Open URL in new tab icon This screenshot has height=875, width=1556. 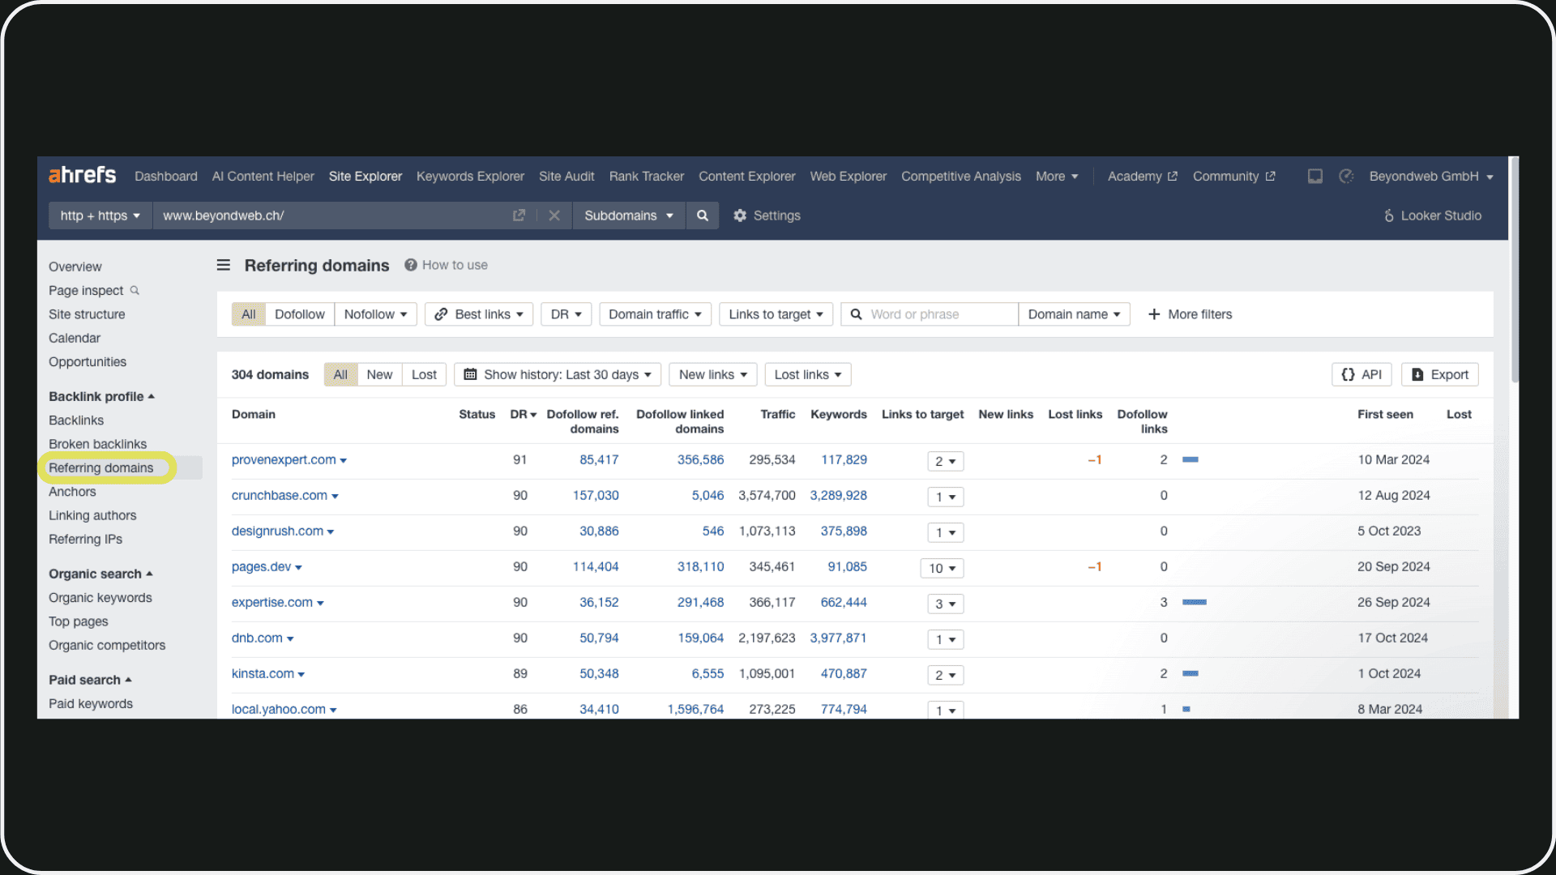click(x=519, y=216)
